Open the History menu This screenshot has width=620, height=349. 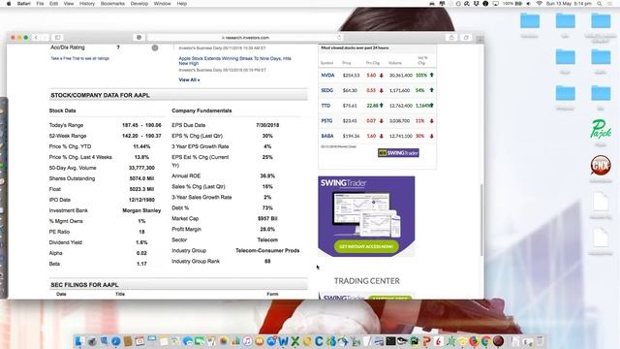click(86, 4)
